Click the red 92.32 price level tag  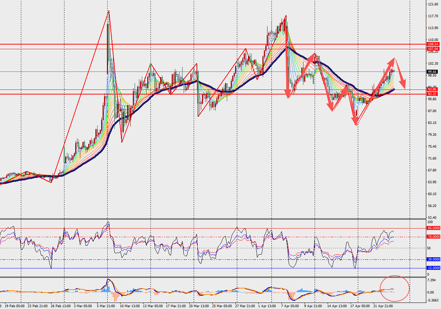pyautogui.click(x=432, y=94)
